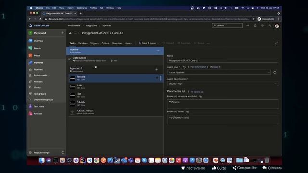Bookmark this page with the star icon
The height and width of the screenshot is (173, 308).
pos(254,19)
